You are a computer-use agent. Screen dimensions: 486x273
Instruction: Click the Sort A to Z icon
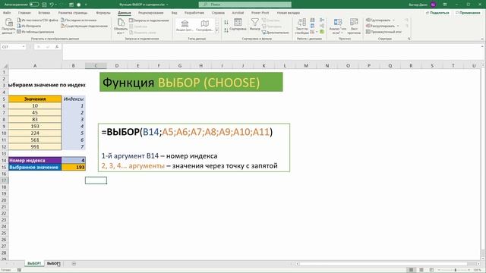(x=226, y=22)
